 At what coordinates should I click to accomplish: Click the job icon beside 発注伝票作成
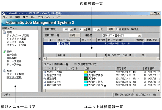tap(45, 85)
